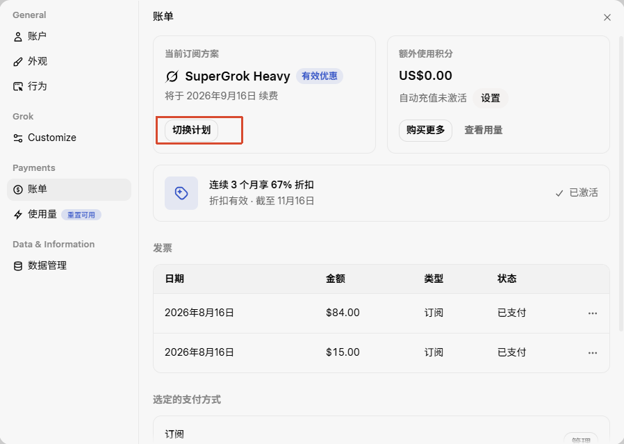The image size is (624, 444).
Task: Click the 购买更多 button
Action: (425, 130)
